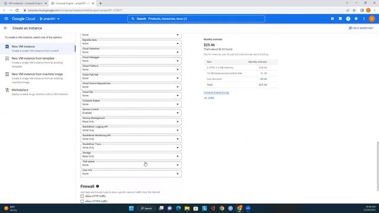
Task: Open the weather widget on the taskbar
Action: click(x=11, y=208)
